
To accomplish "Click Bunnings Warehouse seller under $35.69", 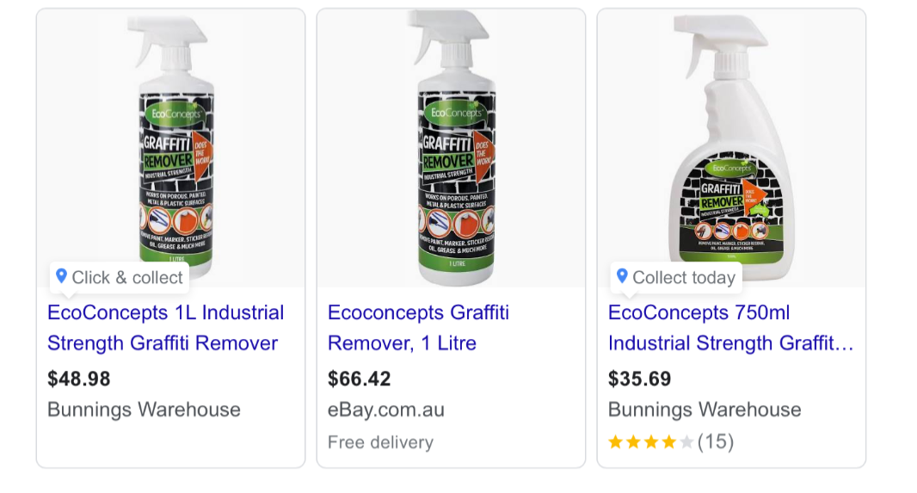I will point(705,410).
